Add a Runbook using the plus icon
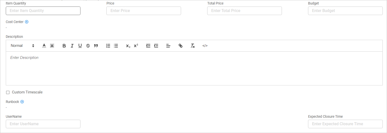 coord(22,102)
